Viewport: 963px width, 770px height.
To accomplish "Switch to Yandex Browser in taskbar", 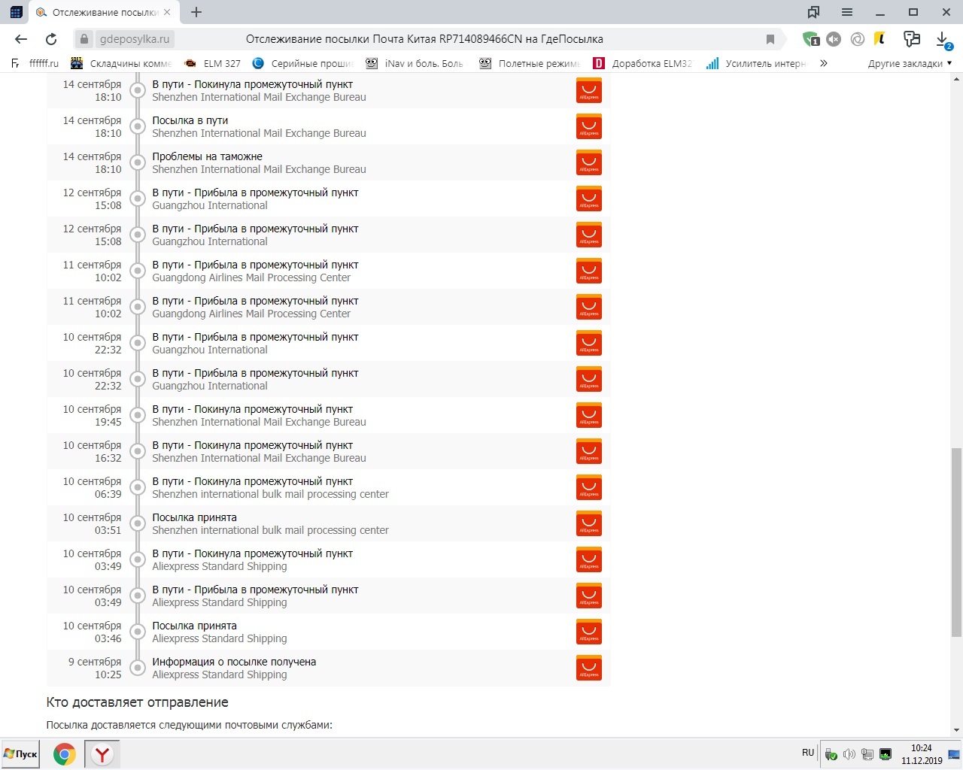I will 102,754.
